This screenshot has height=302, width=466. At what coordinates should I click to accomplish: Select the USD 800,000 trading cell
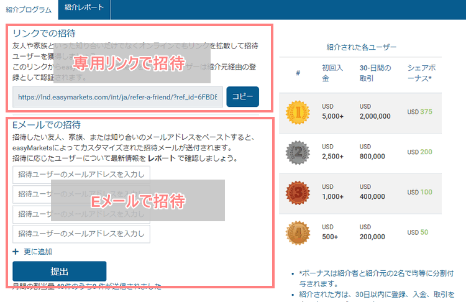pyautogui.click(x=372, y=152)
